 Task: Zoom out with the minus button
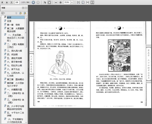(56, 2)
